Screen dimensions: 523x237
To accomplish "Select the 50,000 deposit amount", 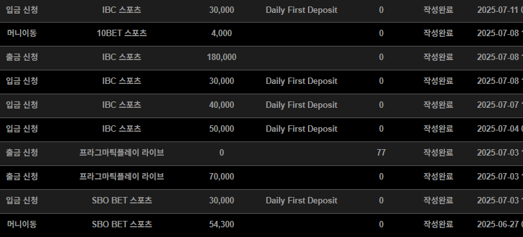I will point(221,129).
